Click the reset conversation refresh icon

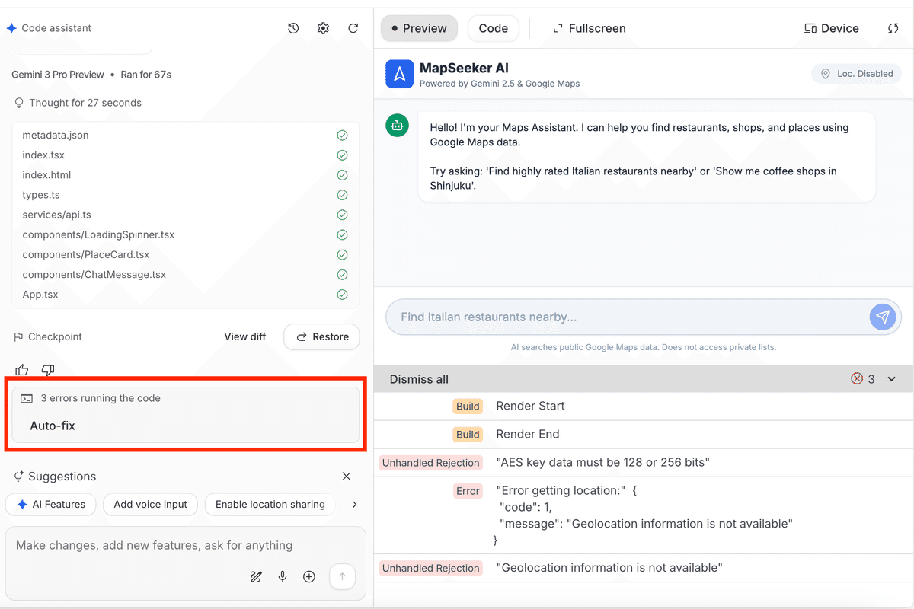pos(353,28)
